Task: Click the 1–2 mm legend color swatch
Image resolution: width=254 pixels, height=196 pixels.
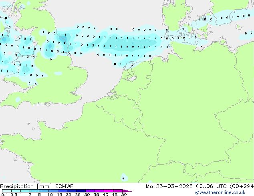Action: (25, 191)
